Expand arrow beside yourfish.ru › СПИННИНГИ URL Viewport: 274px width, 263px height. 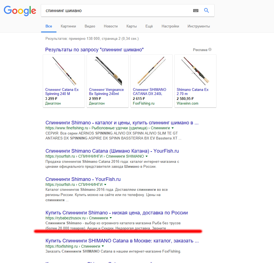(105, 184)
